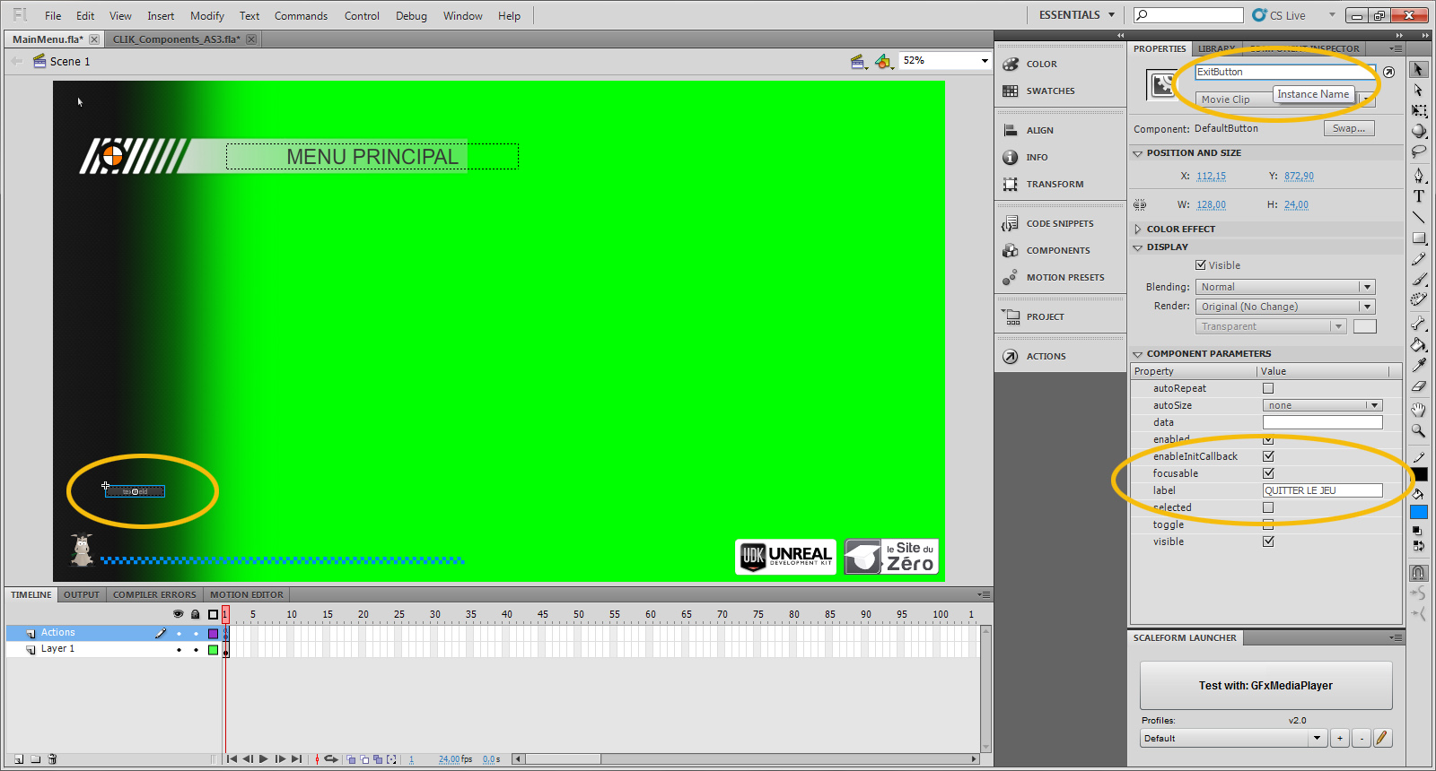Screen dimensions: 1436x771
Task: Click the blue fill color swatch
Action: tap(1419, 512)
